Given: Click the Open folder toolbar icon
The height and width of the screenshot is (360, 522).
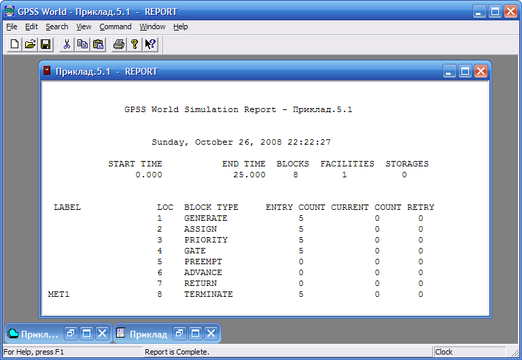Looking at the screenshot, I should [30, 44].
